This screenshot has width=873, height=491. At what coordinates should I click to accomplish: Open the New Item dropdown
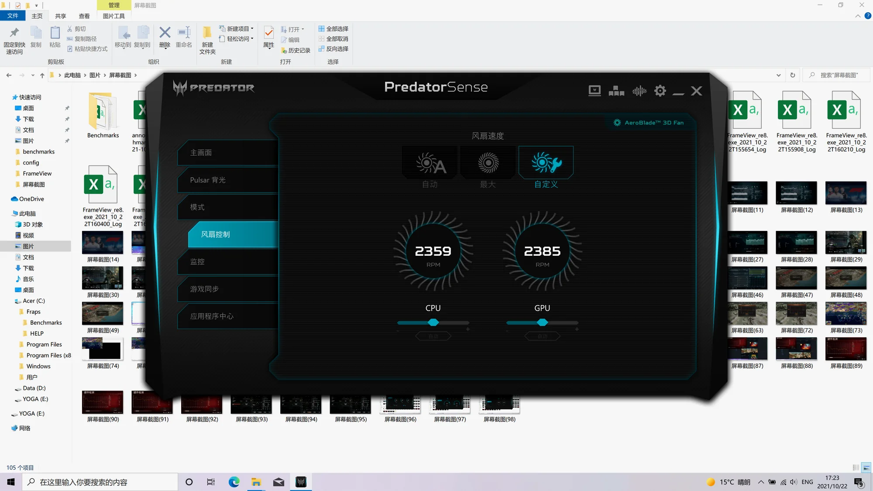pyautogui.click(x=236, y=29)
